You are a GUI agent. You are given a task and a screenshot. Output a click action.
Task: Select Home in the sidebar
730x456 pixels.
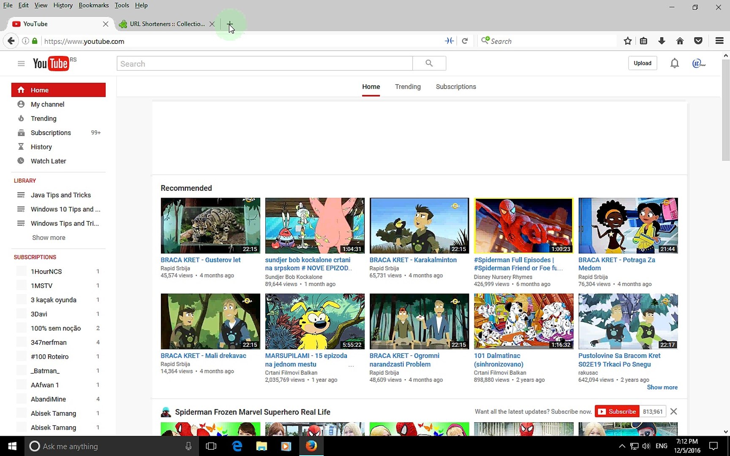click(58, 90)
